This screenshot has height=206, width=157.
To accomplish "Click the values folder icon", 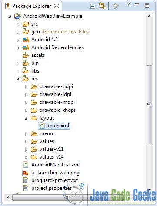I will click(x=34, y=142).
